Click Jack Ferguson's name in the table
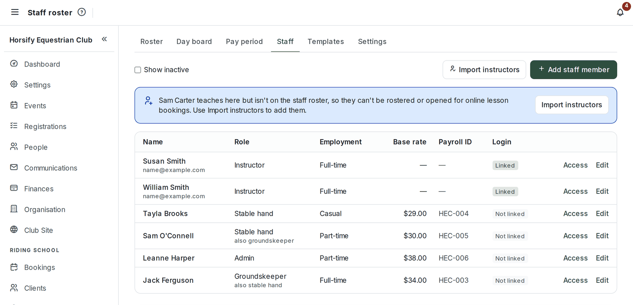This screenshot has height=305, width=633. pos(168,280)
